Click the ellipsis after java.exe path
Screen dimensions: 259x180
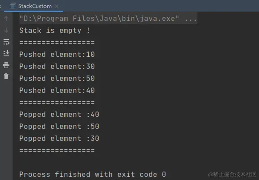pyautogui.click(x=191, y=19)
